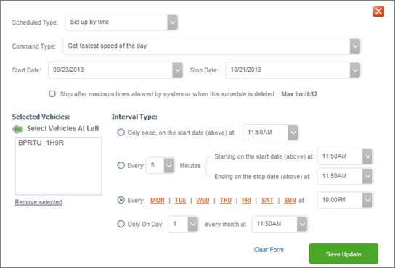
Task: Select vehicle BPRTU_1H9R in the list
Action: (x=41, y=143)
